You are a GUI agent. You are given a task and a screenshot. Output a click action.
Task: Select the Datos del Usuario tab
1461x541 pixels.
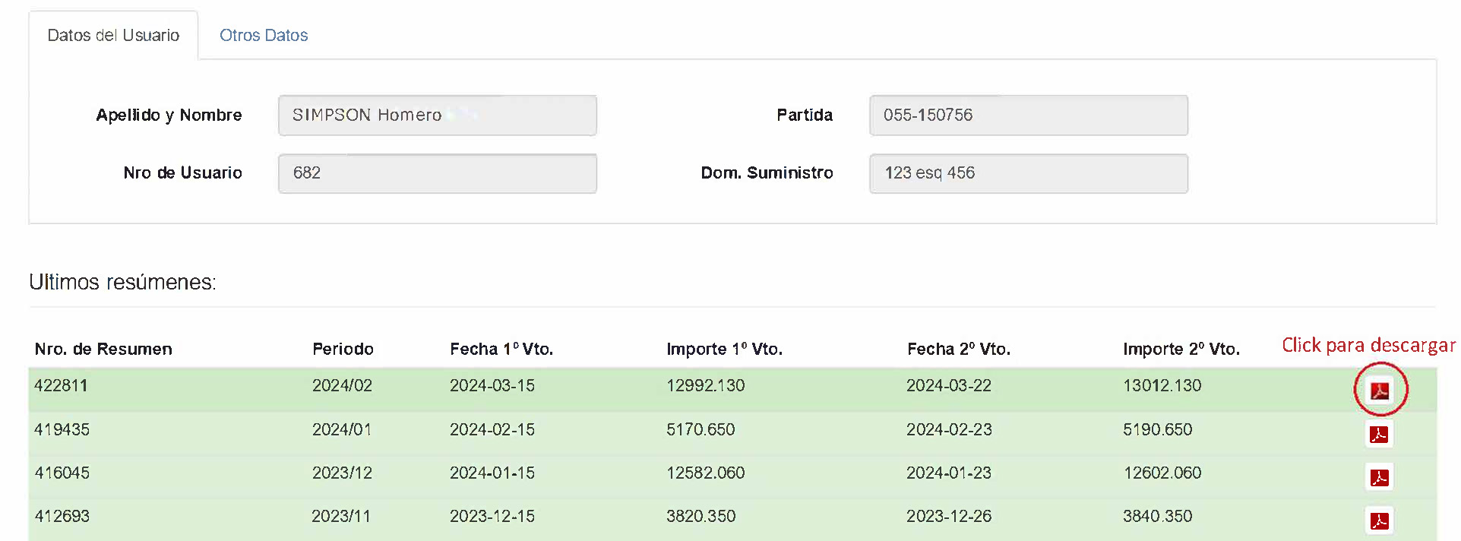(113, 35)
